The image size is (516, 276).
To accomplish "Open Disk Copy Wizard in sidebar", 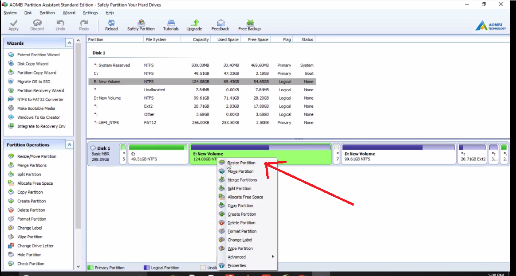I will click(32, 64).
